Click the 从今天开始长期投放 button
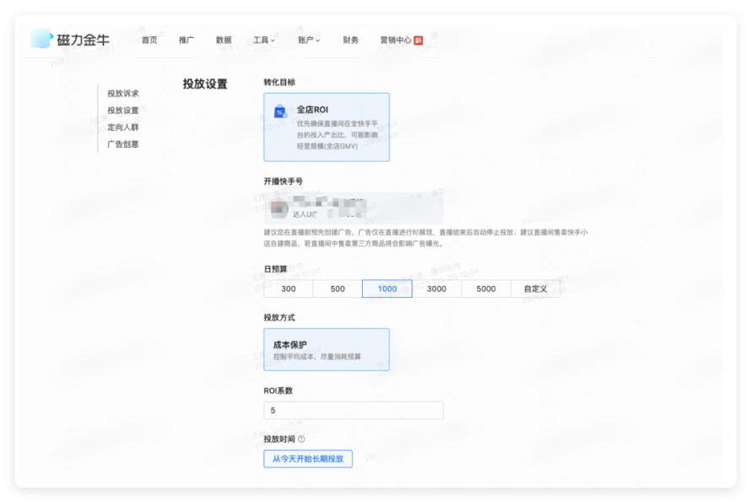 pos(307,458)
